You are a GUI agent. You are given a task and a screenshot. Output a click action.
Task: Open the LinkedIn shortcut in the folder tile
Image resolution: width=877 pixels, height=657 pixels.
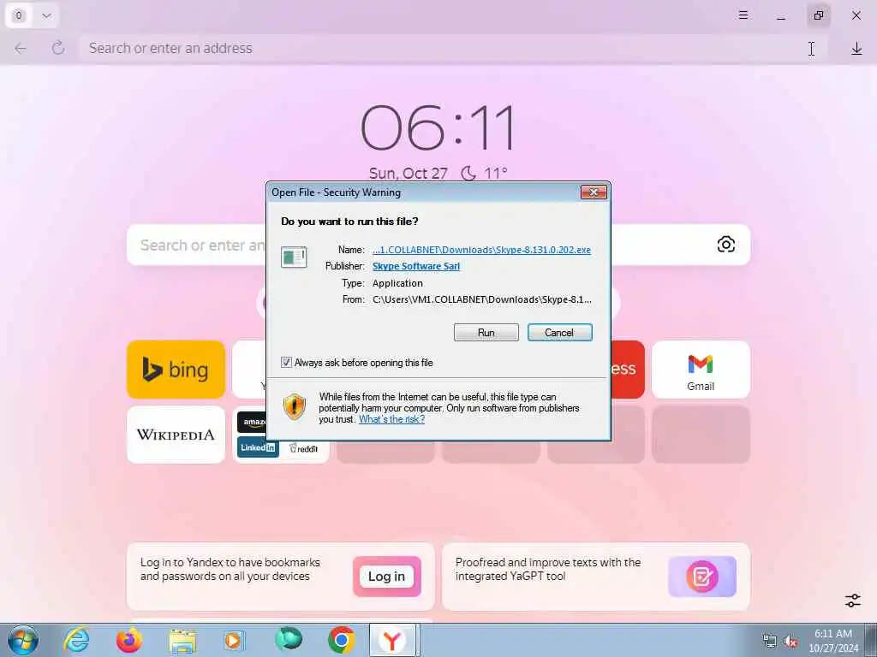tap(258, 447)
